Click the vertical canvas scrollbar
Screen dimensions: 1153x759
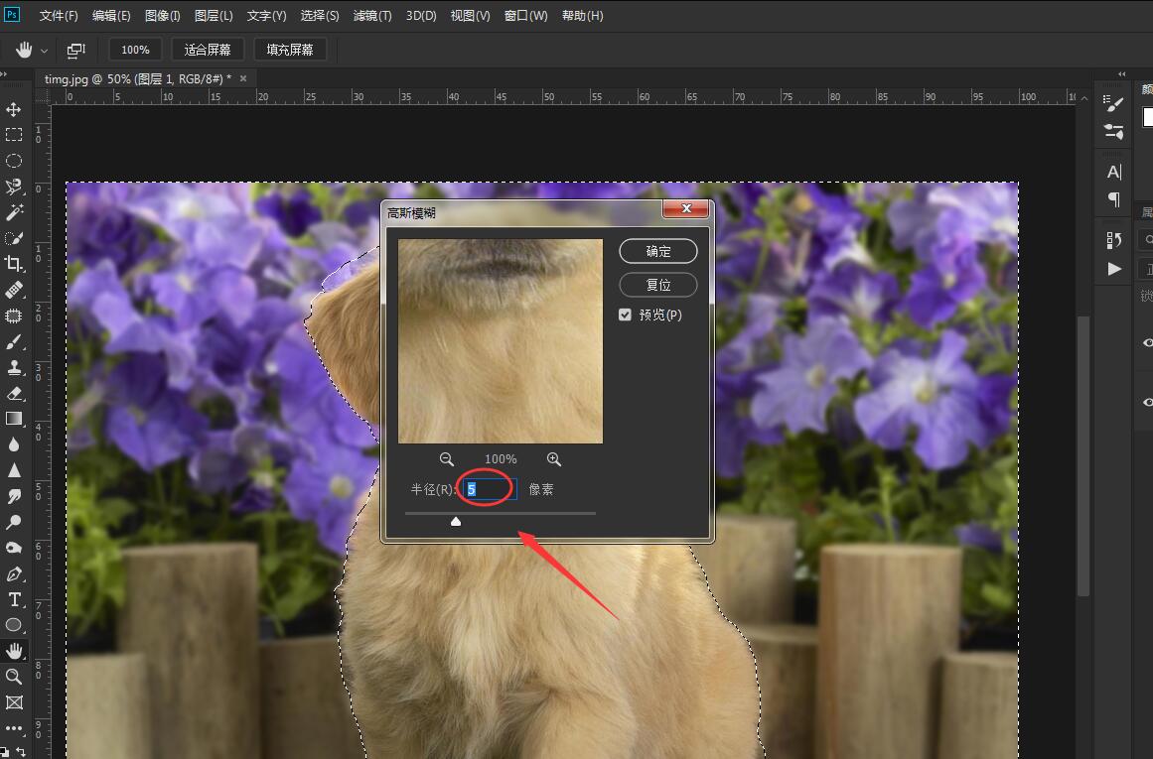(1083, 455)
